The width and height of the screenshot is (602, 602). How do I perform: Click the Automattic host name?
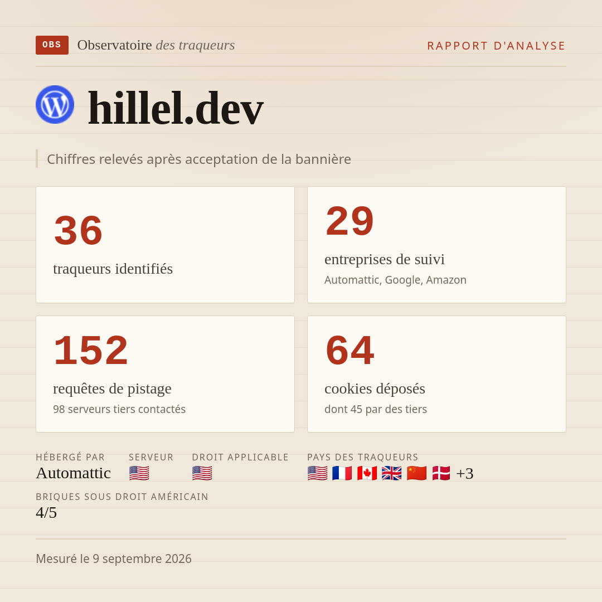pyautogui.click(x=74, y=473)
